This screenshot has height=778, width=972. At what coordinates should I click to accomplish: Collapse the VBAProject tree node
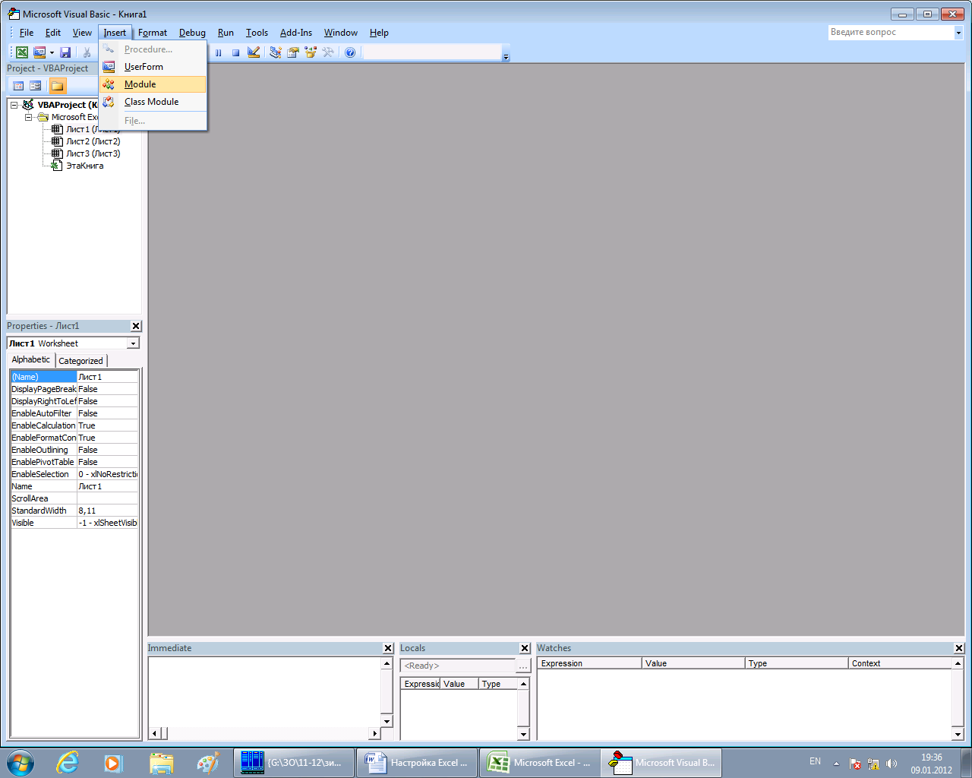(14, 105)
